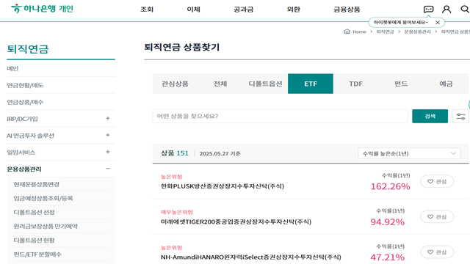
Task: Open 디폴트옵션 현황 submenu item
Action: [x=35, y=241]
